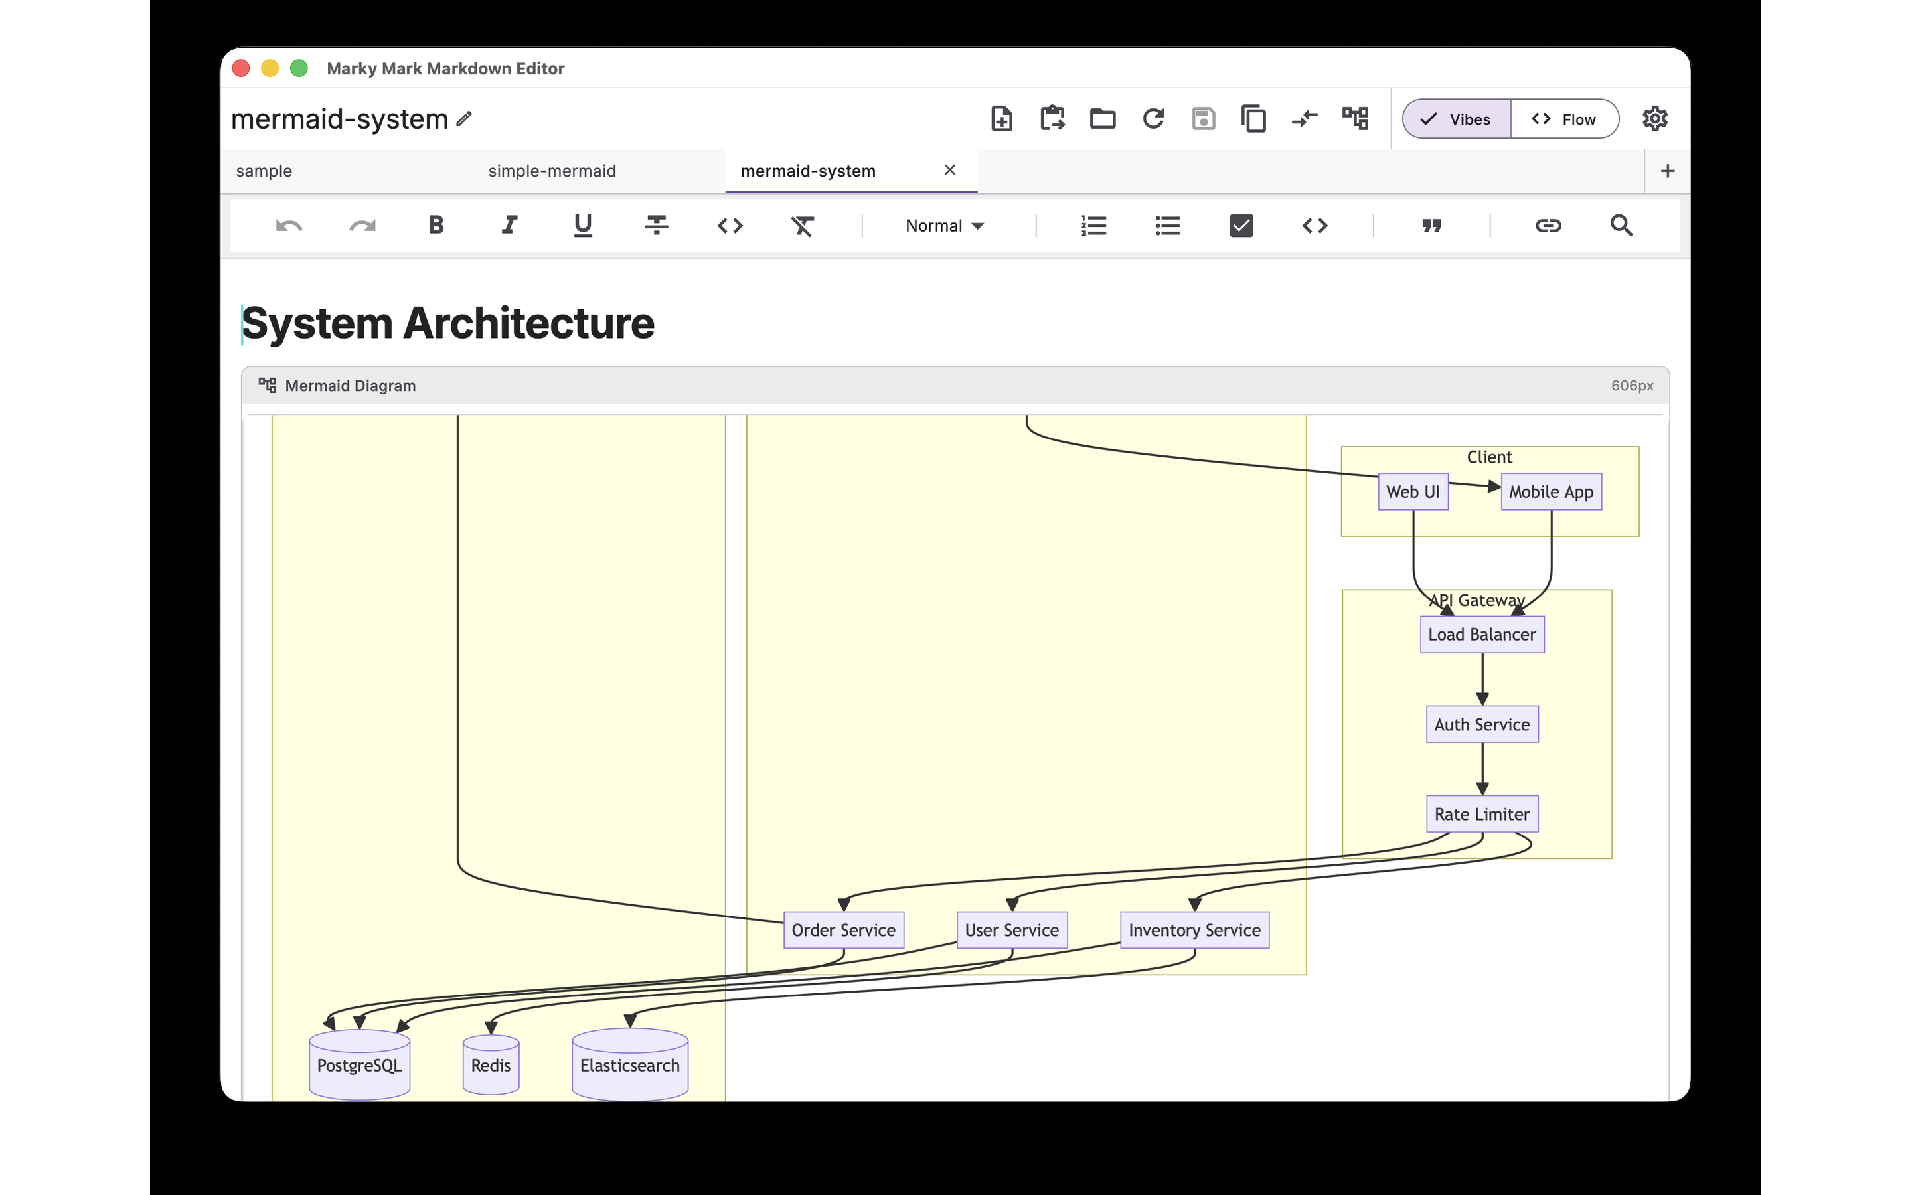Image resolution: width=1912 pixels, height=1195 pixels.
Task: Insert a code block
Action: [x=1314, y=226]
